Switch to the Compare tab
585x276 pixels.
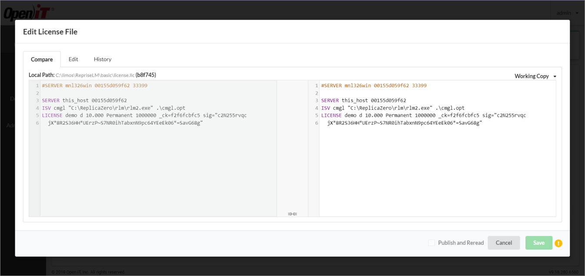pyautogui.click(x=42, y=59)
